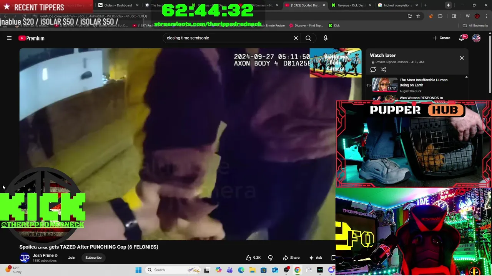Toggle playlist loop
The height and width of the screenshot is (276, 492).
click(x=373, y=69)
